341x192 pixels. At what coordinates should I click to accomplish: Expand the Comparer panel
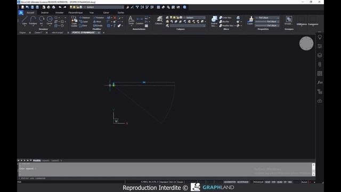click(x=313, y=25)
